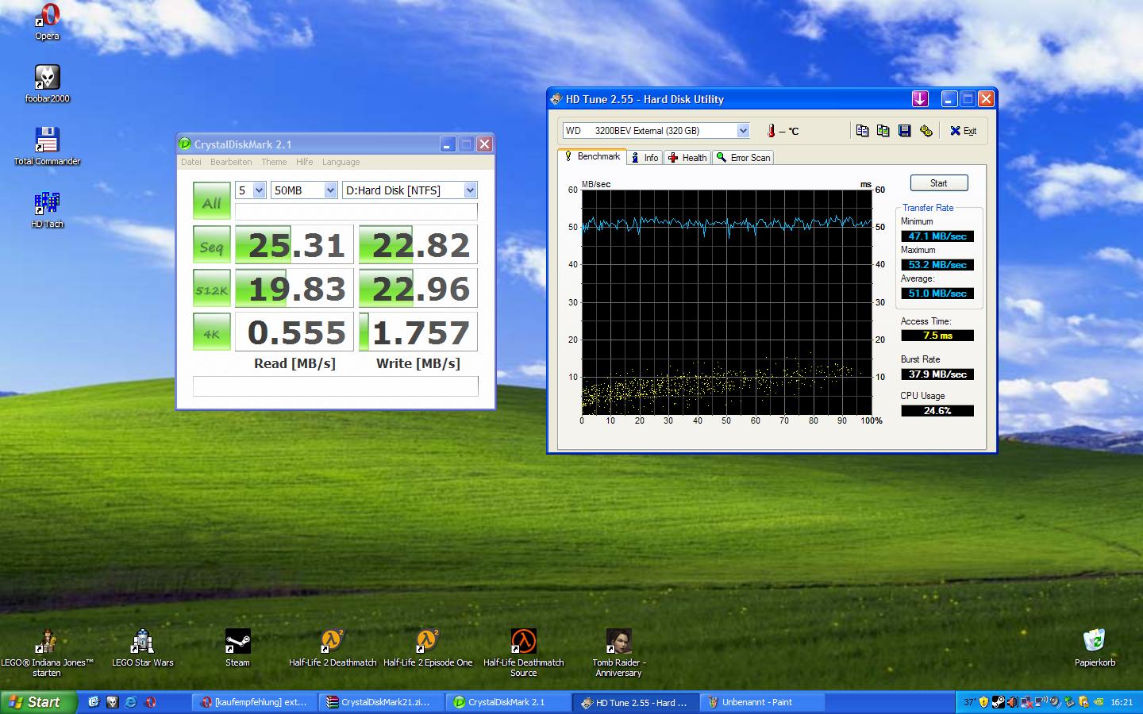Open Half-Life Deathmatch Source shortcut

click(x=523, y=652)
